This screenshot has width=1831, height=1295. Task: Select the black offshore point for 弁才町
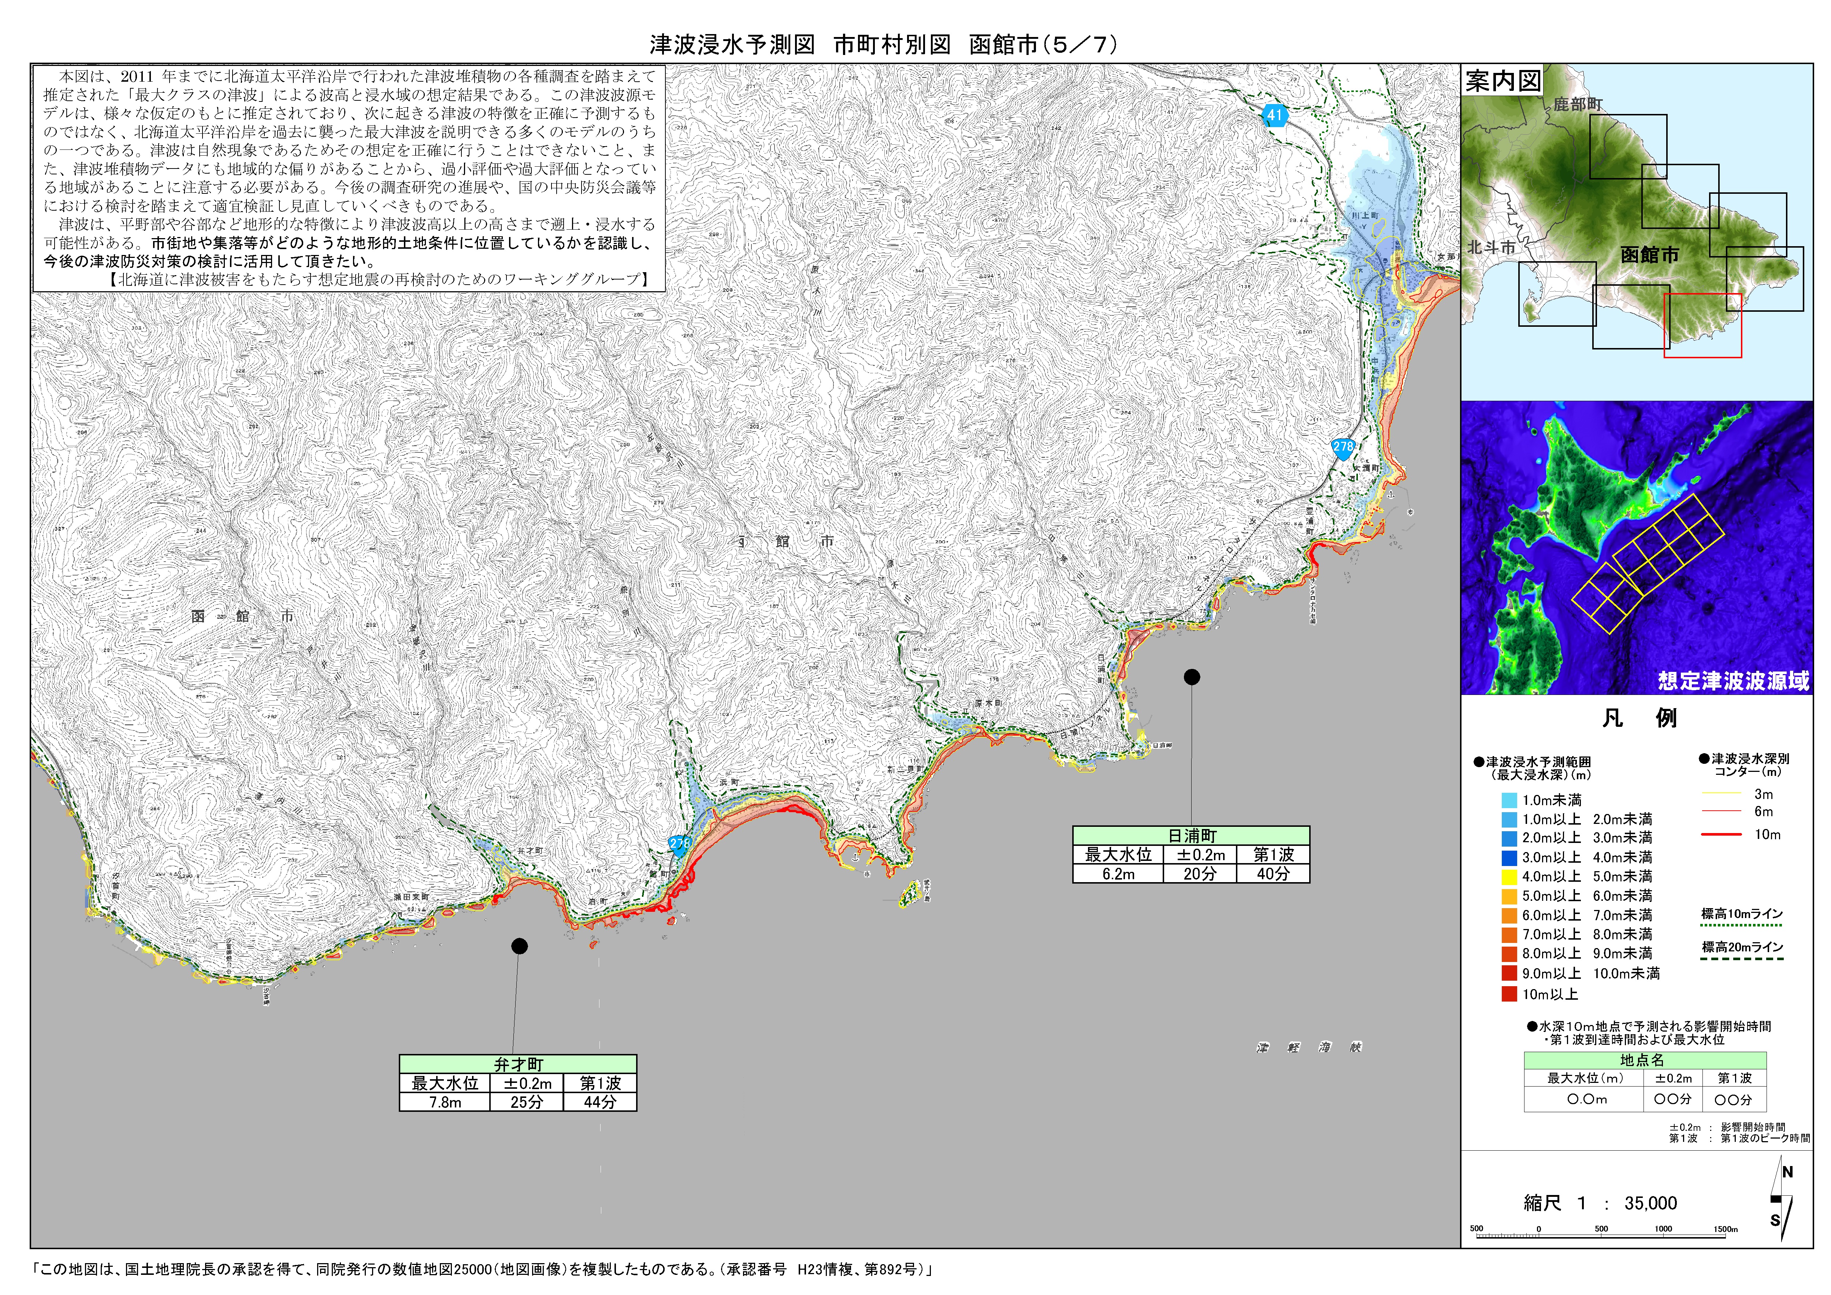pos(519,946)
